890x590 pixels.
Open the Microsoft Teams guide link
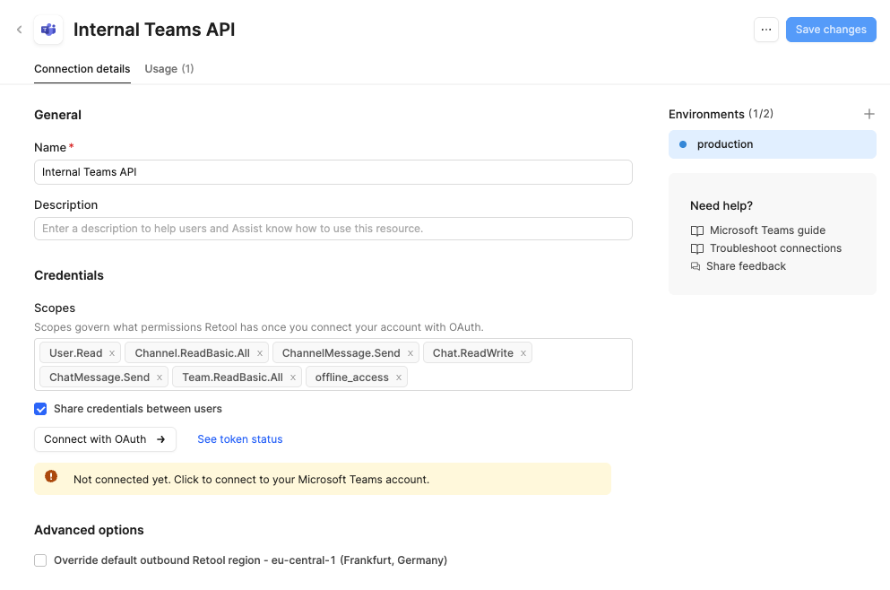pos(767,230)
